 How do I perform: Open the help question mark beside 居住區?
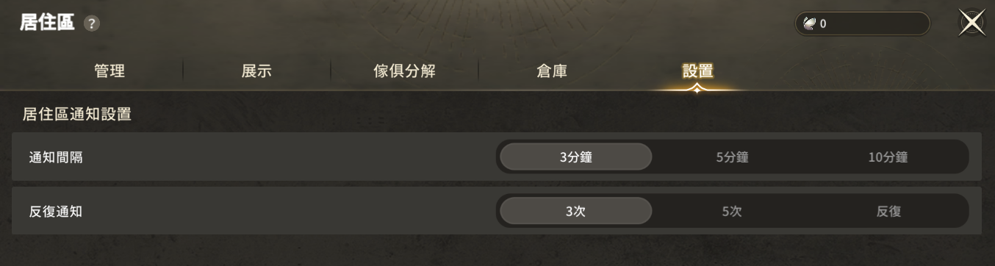tap(91, 24)
